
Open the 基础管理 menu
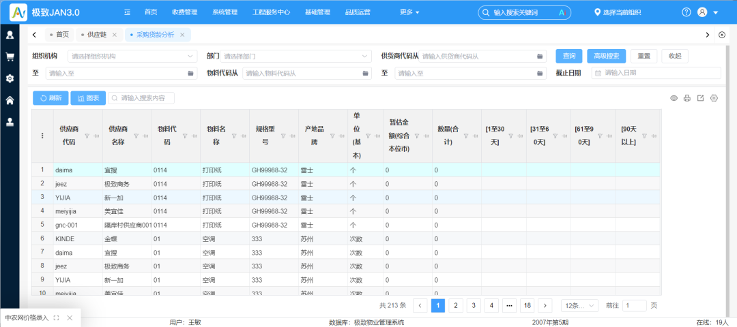(317, 12)
